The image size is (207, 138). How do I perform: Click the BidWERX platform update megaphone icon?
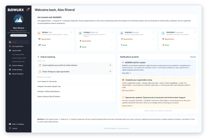123,63
